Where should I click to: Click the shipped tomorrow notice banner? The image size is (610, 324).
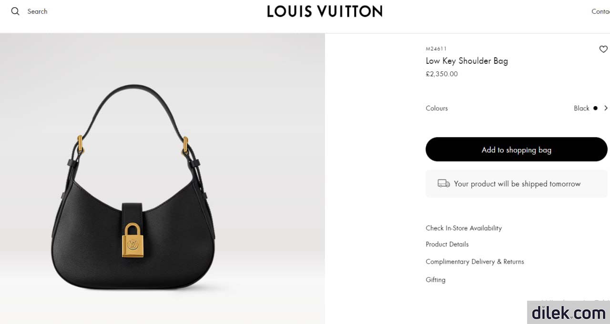pos(517,184)
